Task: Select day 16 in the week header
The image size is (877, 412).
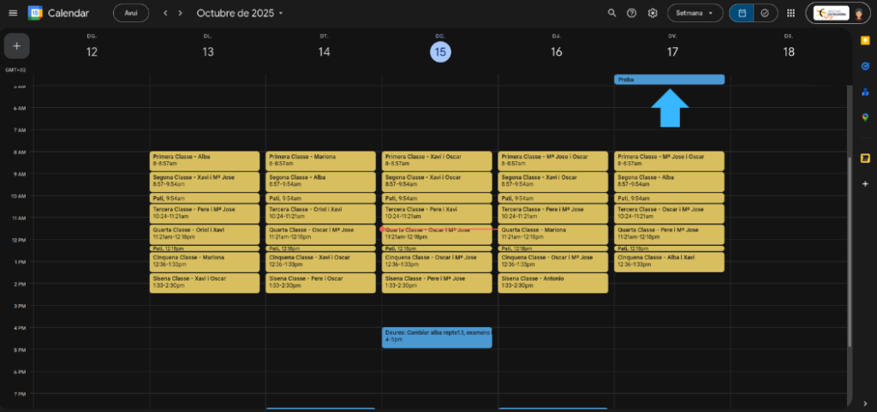Action: point(557,52)
